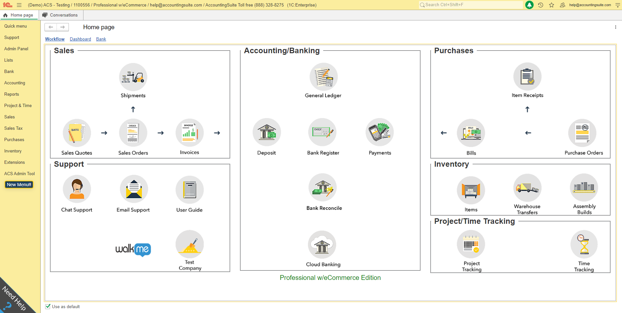Switch to the Home page tab
The width and height of the screenshot is (622, 313).
click(x=19, y=15)
